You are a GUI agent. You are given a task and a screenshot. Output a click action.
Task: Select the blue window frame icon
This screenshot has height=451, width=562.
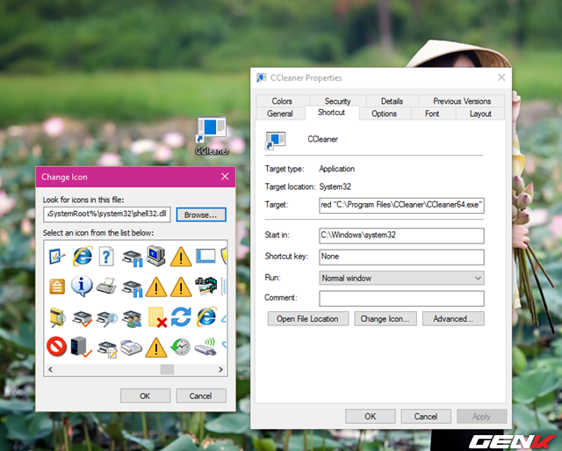tap(205, 256)
